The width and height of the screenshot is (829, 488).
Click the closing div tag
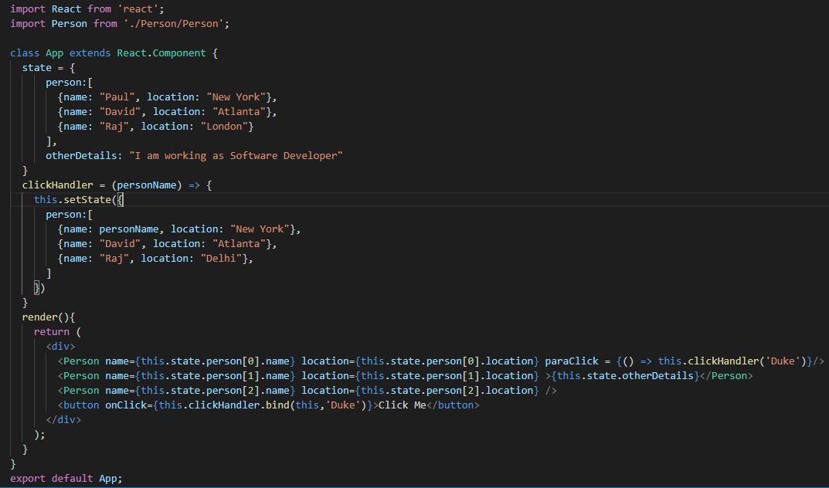(63, 419)
